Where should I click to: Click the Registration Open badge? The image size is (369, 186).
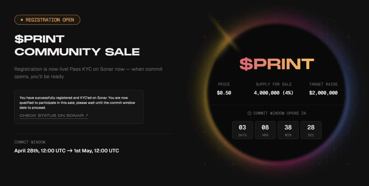[47, 20]
